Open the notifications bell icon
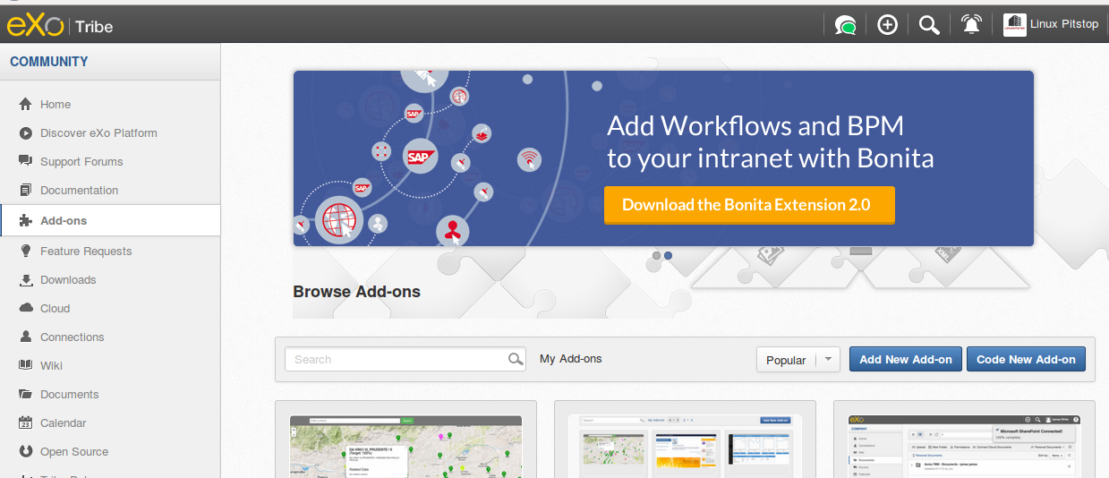This screenshot has height=478, width=1109. tap(971, 24)
